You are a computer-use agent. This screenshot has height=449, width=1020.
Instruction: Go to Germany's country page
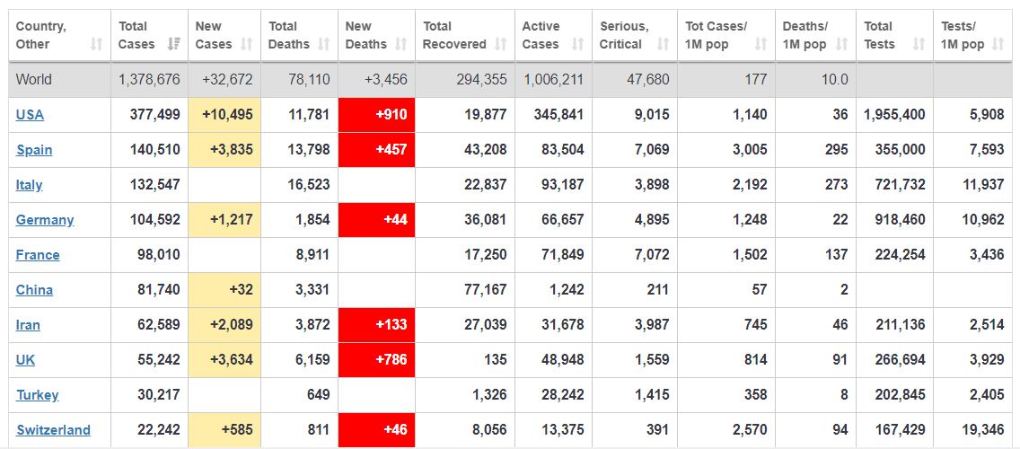click(45, 220)
